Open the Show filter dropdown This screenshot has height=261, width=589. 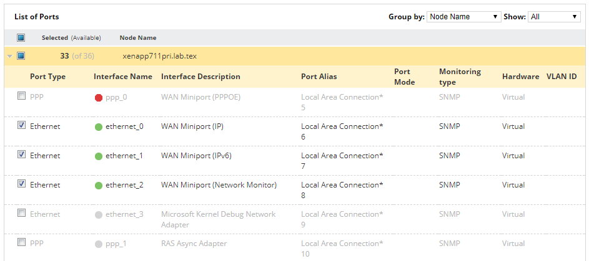pos(554,17)
